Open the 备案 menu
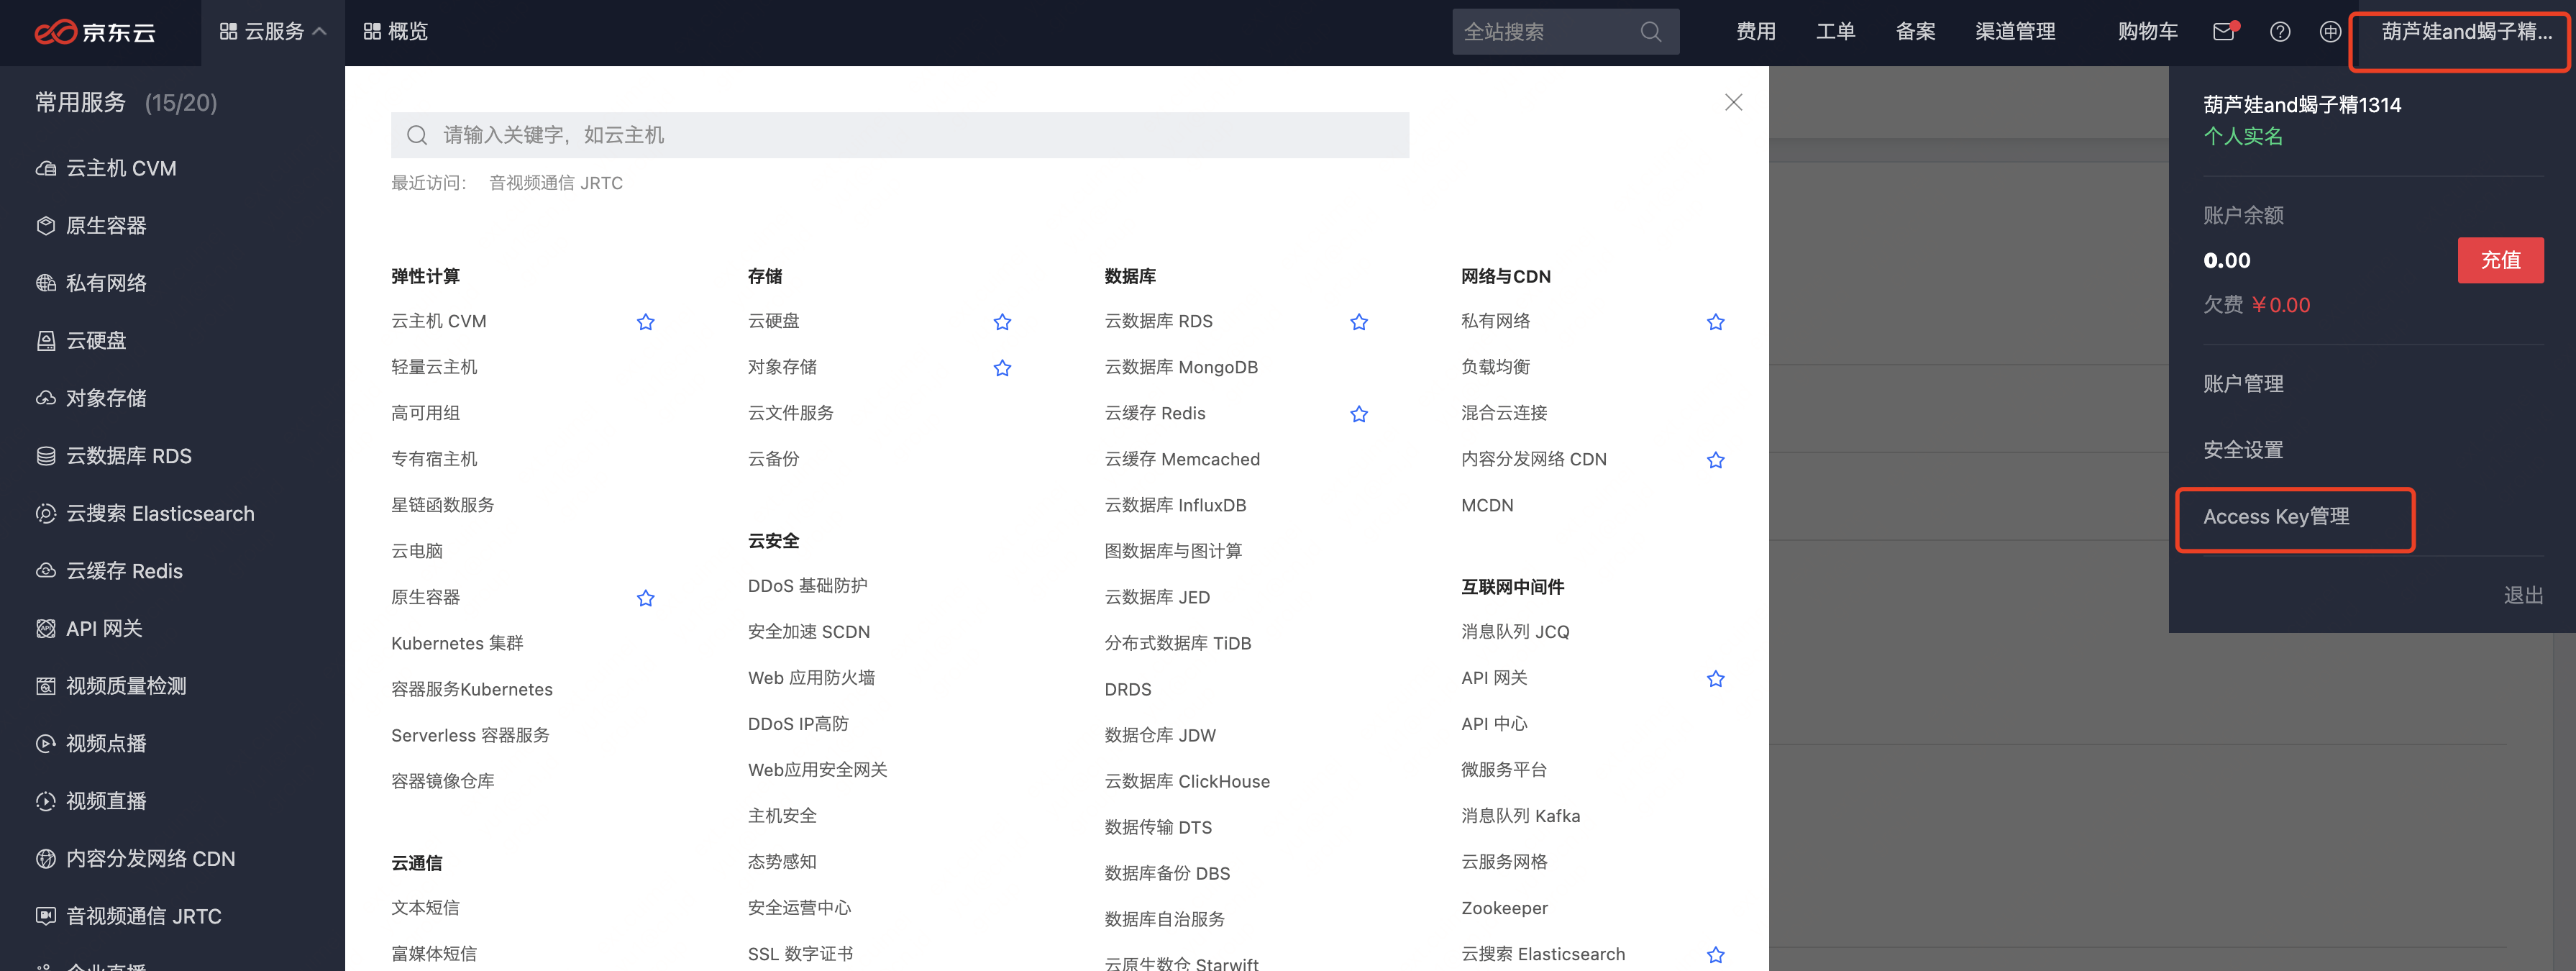The image size is (2576, 971). pyautogui.click(x=1915, y=32)
